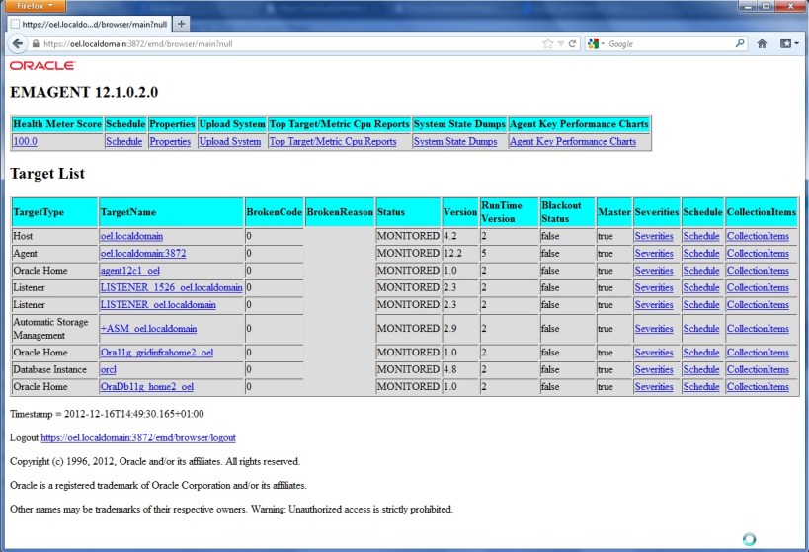Click in the URL address field
809x552 pixels.
point(288,43)
